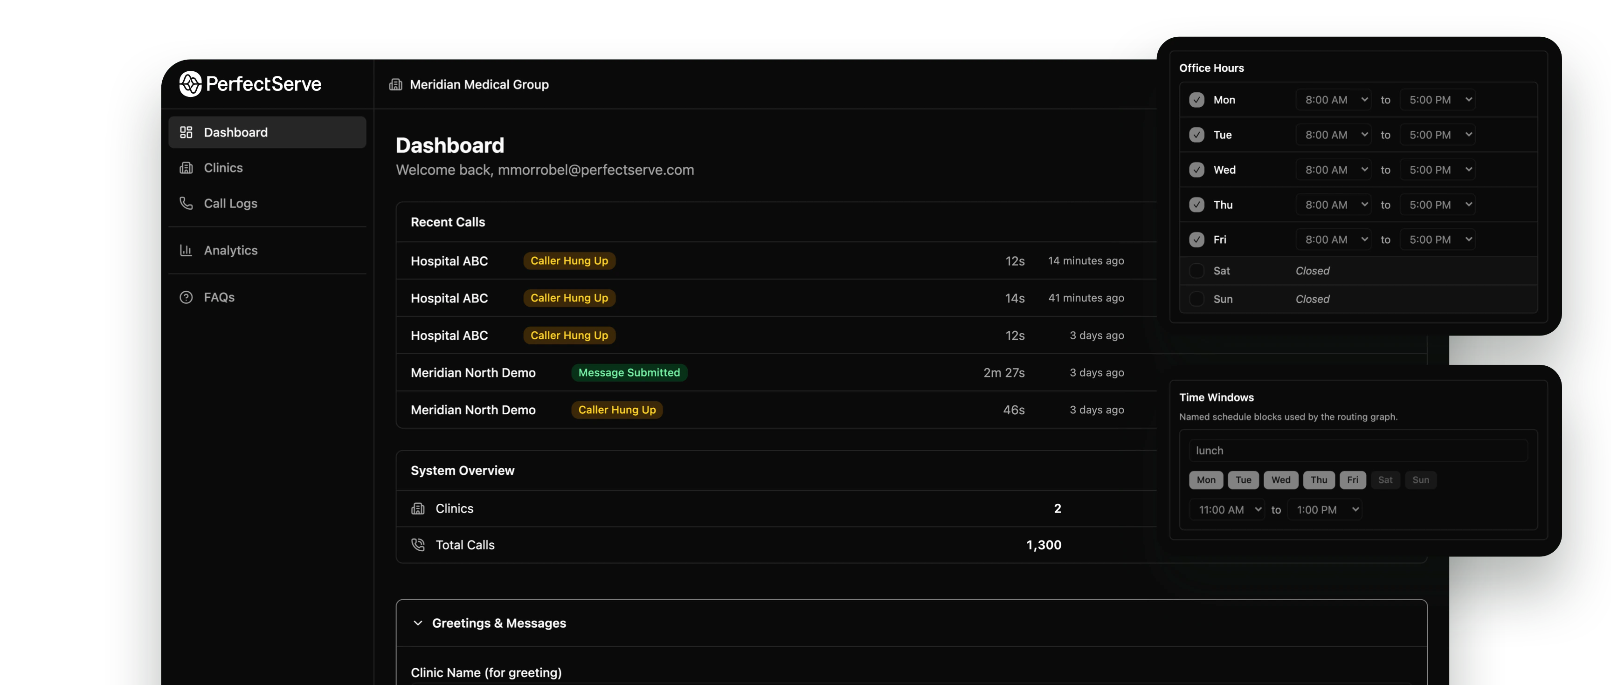Toggle Sun day chip in Time Windows
1611x685 pixels.
[x=1420, y=480]
